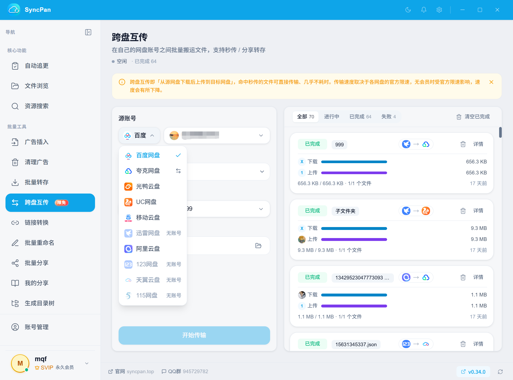Switch to 失败 4 tab
Viewport: 513px width, 380px height.
click(389, 117)
